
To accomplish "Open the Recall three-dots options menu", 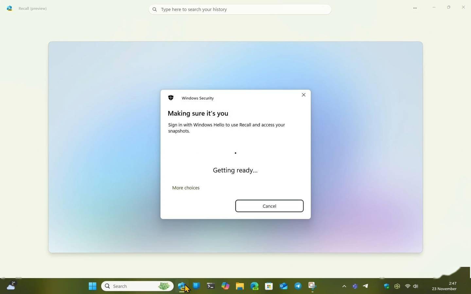I will tap(415, 8).
